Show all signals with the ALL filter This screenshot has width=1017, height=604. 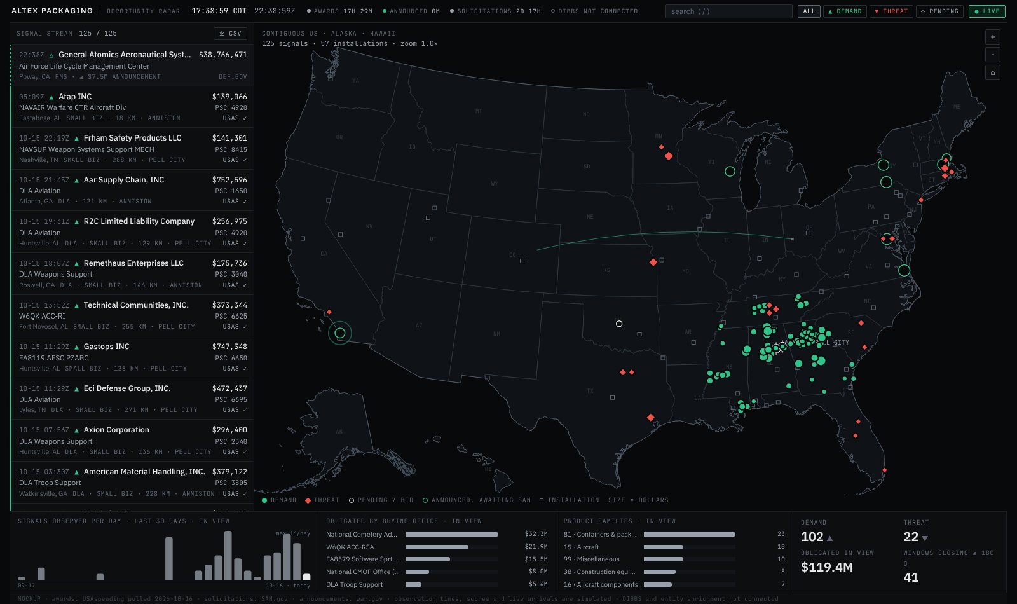tap(809, 11)
